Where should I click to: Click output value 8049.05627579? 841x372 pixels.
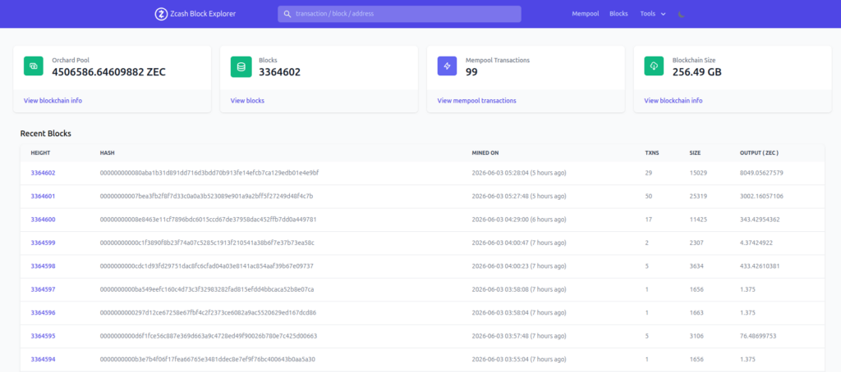tap(761, 173)
